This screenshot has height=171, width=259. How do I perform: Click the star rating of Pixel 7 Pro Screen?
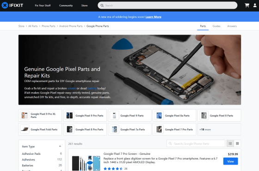click(x=113, y=169)
